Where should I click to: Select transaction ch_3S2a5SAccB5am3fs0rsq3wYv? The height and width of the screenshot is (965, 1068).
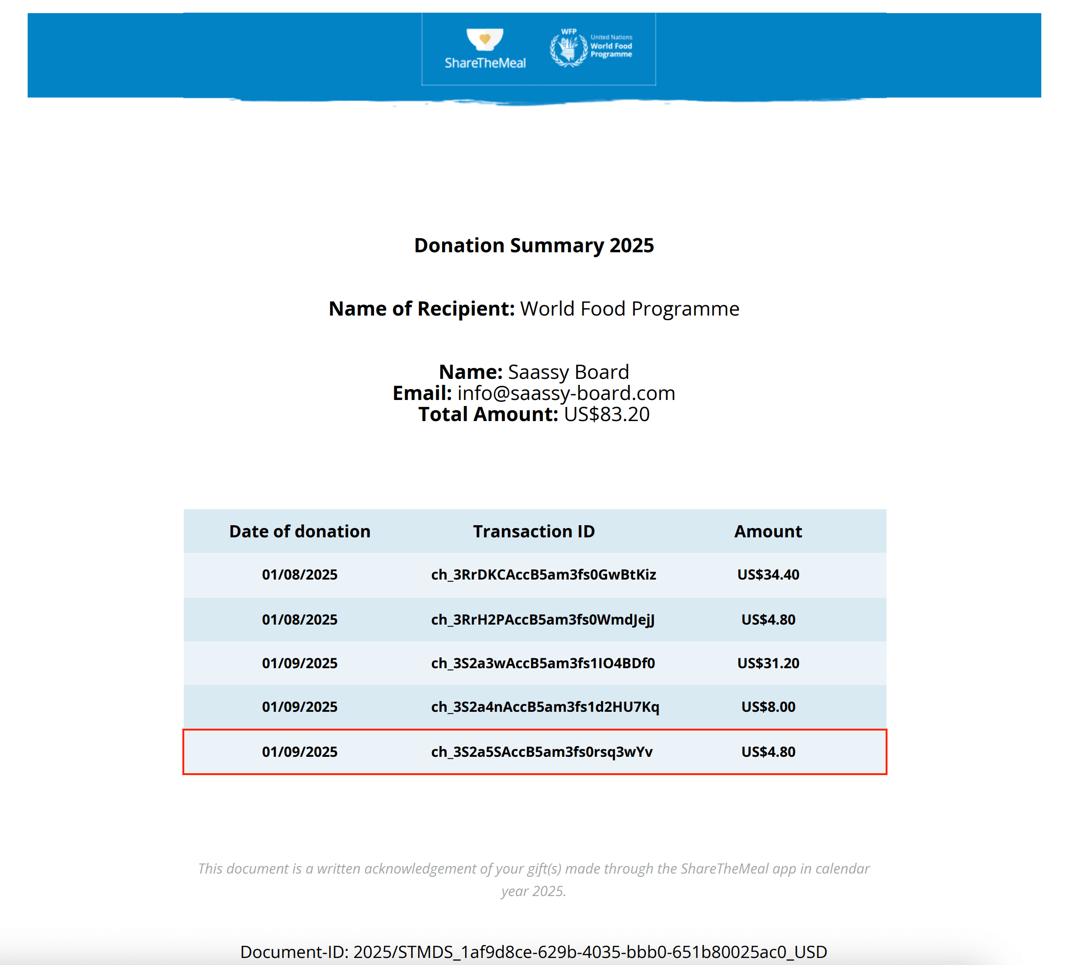click(x=542, y=752)
